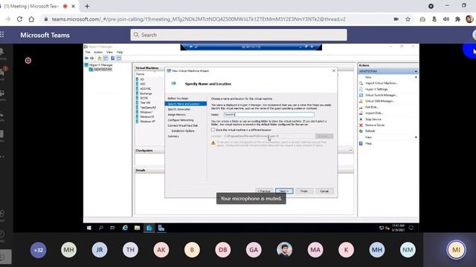476x267 pixels.
Task: Open the +32 more participants overflow
Action: point(38,250)
